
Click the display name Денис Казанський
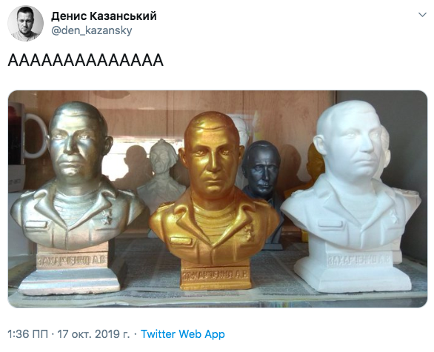click(x=104, y=16)
